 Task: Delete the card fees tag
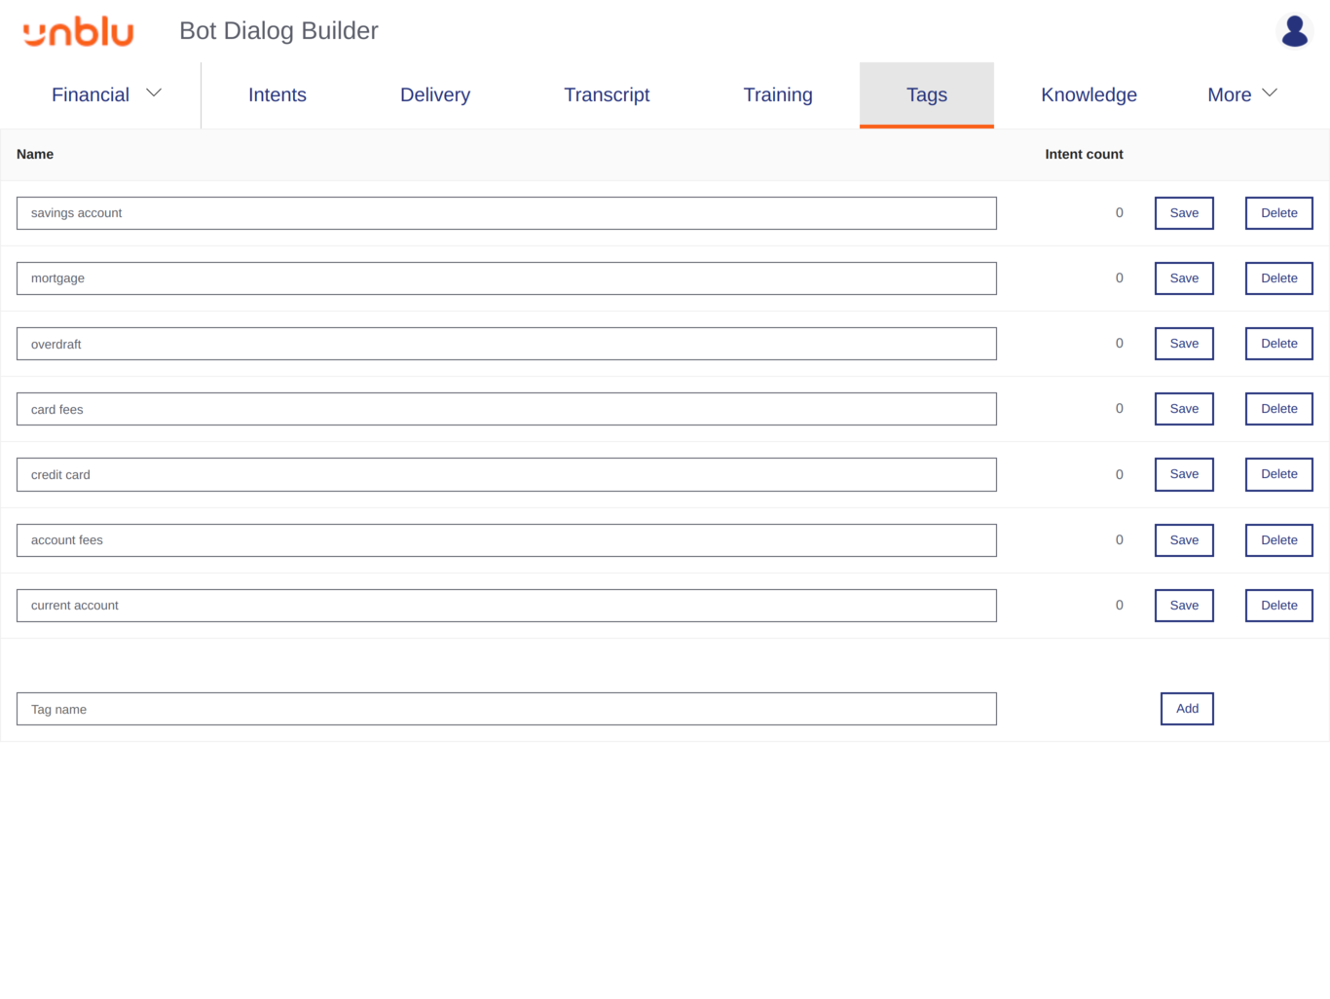coord(1278,408)
